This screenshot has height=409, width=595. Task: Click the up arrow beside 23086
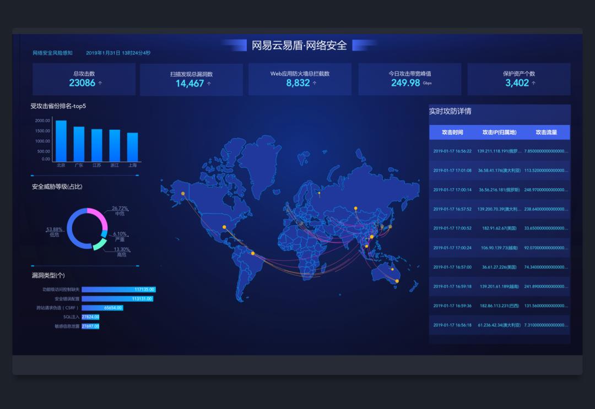click(100, 83)
